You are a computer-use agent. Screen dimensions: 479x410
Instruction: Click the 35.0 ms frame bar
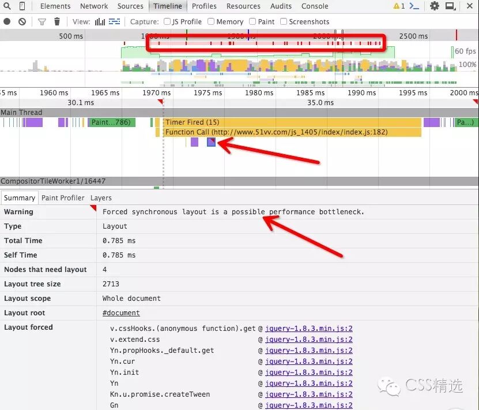320,103
